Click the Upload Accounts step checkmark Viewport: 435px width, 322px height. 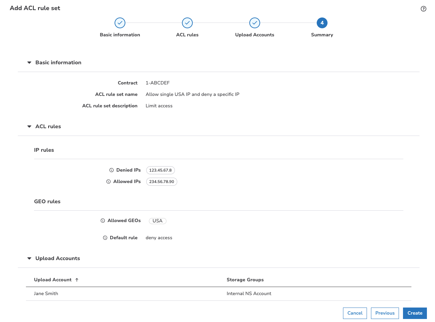click(255, 23)
